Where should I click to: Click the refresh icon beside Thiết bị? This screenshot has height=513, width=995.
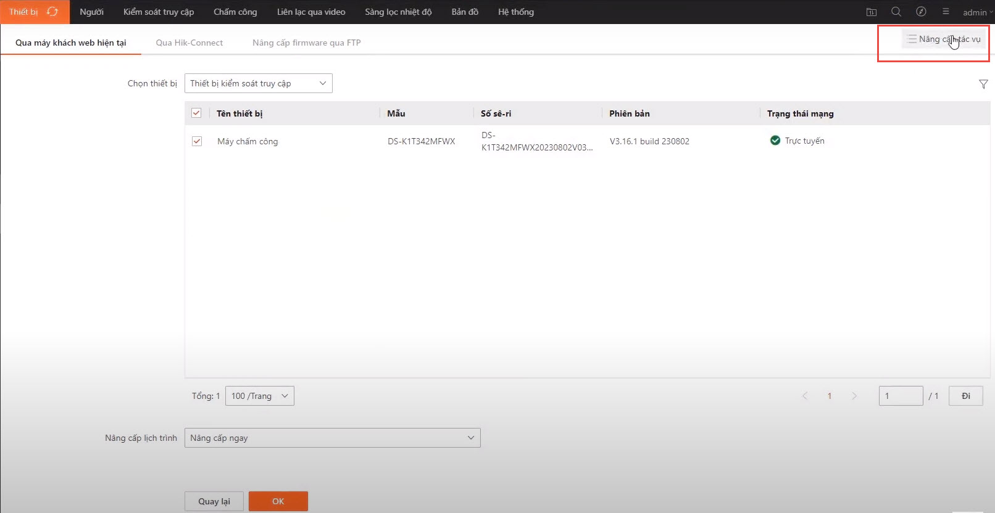52,12
